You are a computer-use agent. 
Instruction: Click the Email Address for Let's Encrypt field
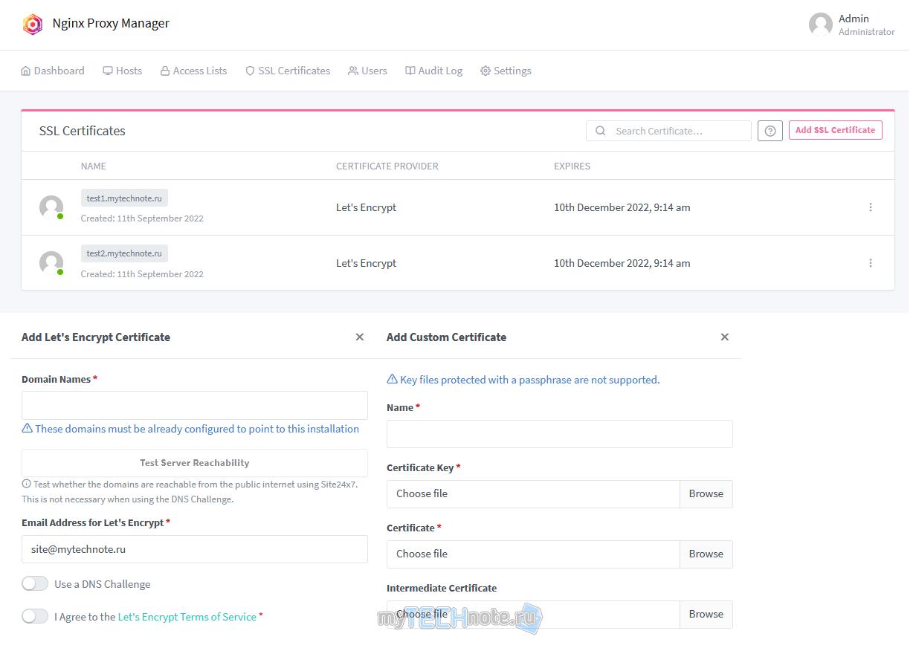tap(195, 549)
